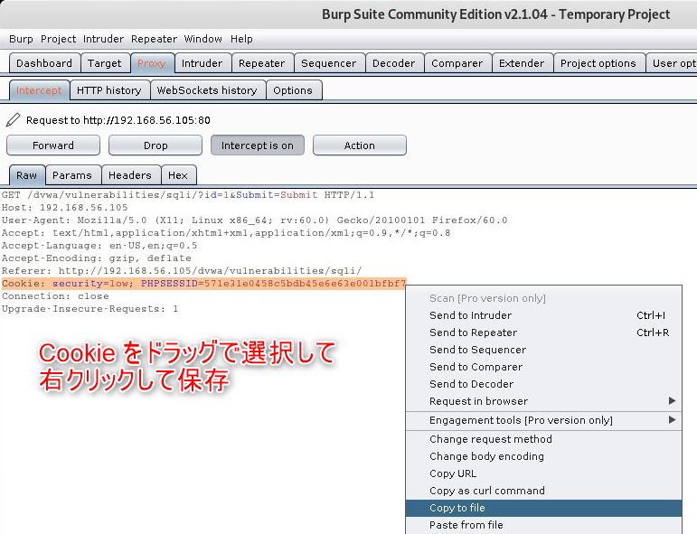Choose Paste from file

click(543, 525)
